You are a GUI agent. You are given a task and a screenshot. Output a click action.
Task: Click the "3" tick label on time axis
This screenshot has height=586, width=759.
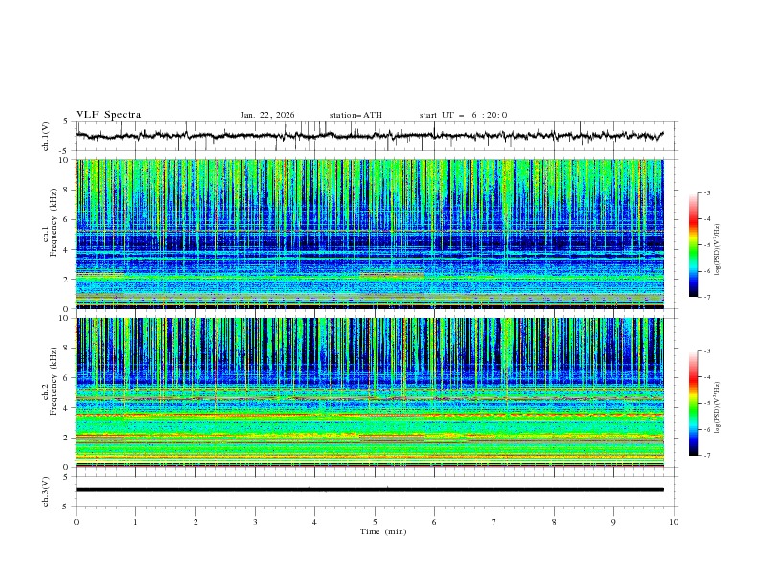coord(255,522)
